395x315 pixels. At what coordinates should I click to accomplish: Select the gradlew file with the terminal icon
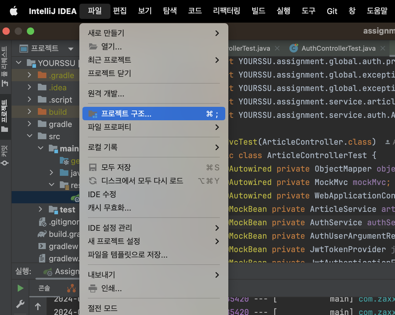(x=58, y=246)
